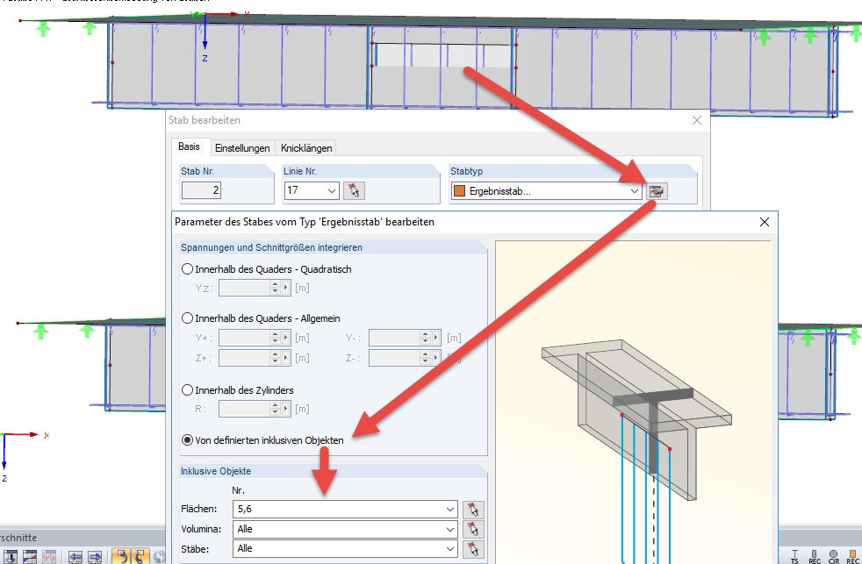Toggle second highlighted orange sync-selection icon

(x=140, y=556)
